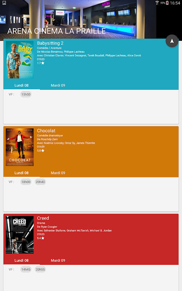Select Lundi 08 tab under Chocolat
The image size is (182, 291).
click(x=21, y=173)
